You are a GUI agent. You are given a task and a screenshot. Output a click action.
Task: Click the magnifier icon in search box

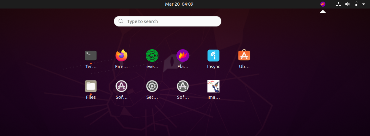point(121,21)
